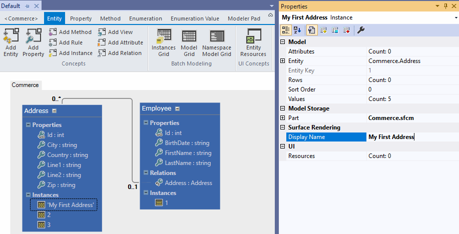459x234 pixels.
Task: Pin the Properties panel
Action: [x=444, y=6]
